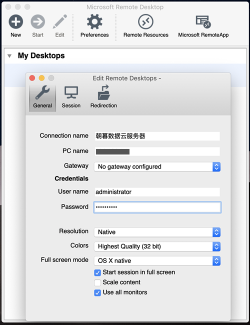This screenshot has width=250, height=325.
Task: Open Preferences gear icon
Action: pyautogui.click(x=94, y=21)
